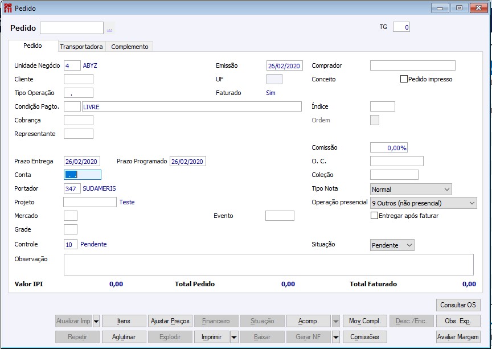The width and height of the screenshot is (492, 350).
Task: Click the Total Pedido value 0,00
Action: 288,284
